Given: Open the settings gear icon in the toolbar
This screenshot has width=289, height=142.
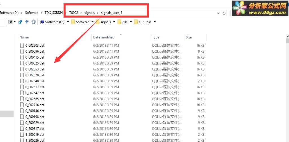Looking at the screenshot, I should [x=33, y=22].
